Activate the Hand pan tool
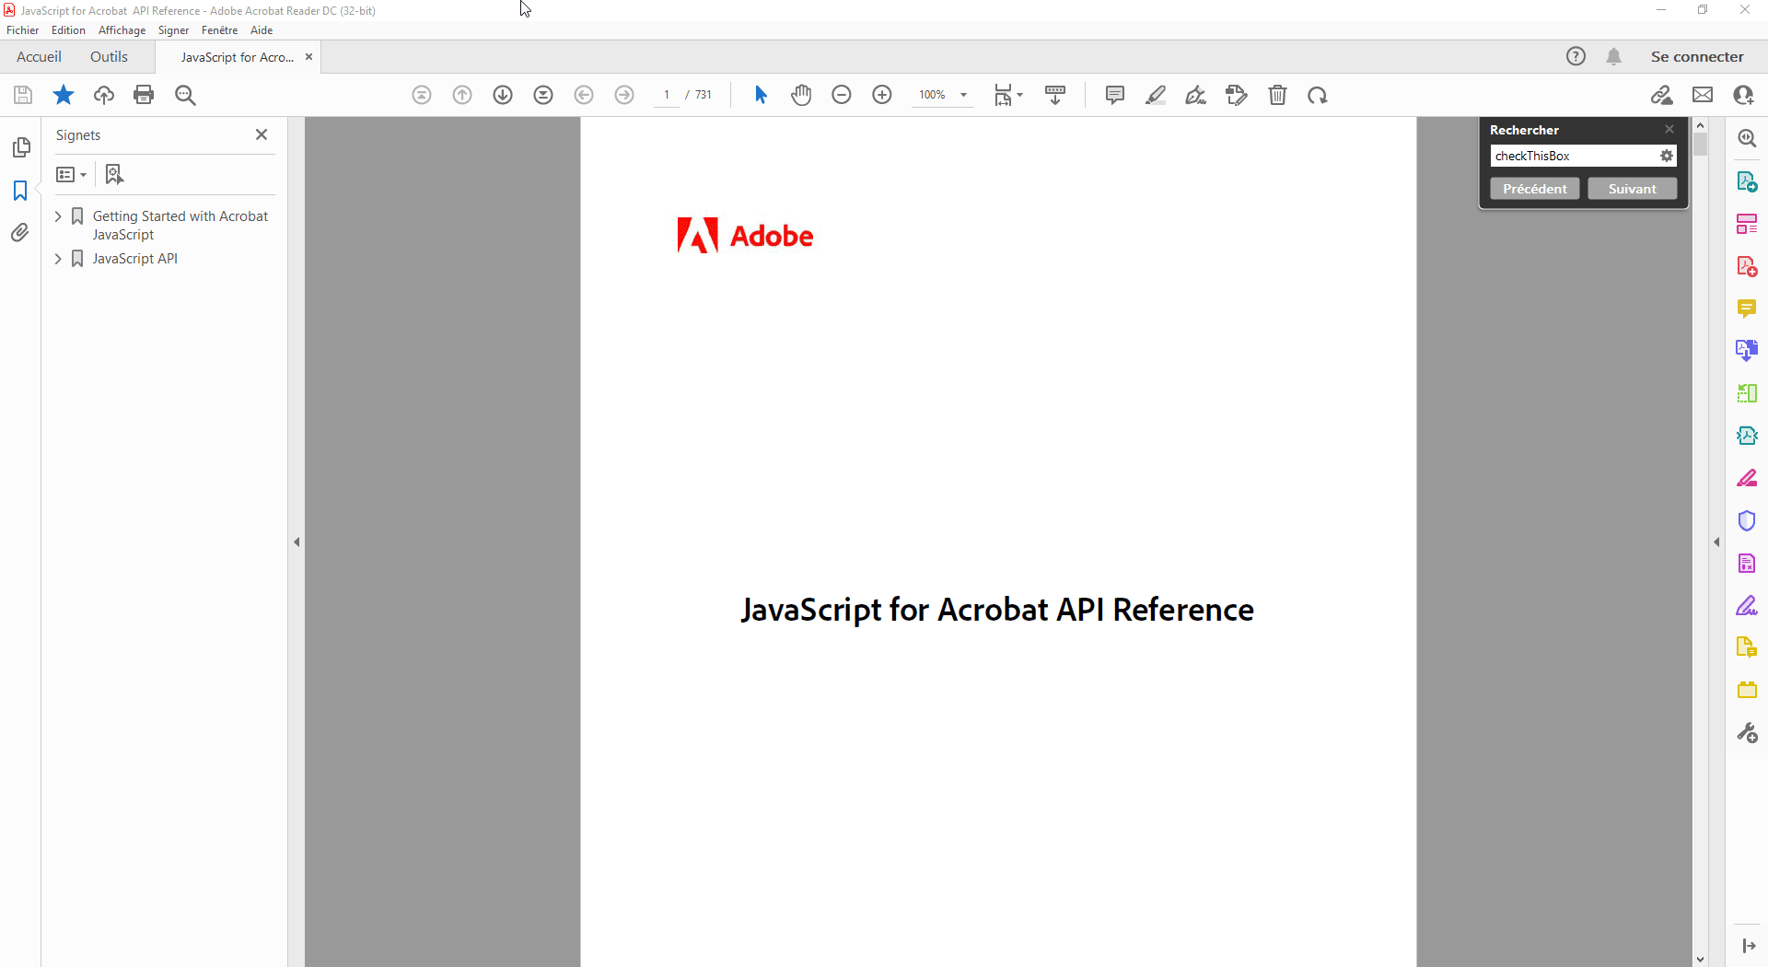Screen dimensions: 1768x967 (801, 95)
